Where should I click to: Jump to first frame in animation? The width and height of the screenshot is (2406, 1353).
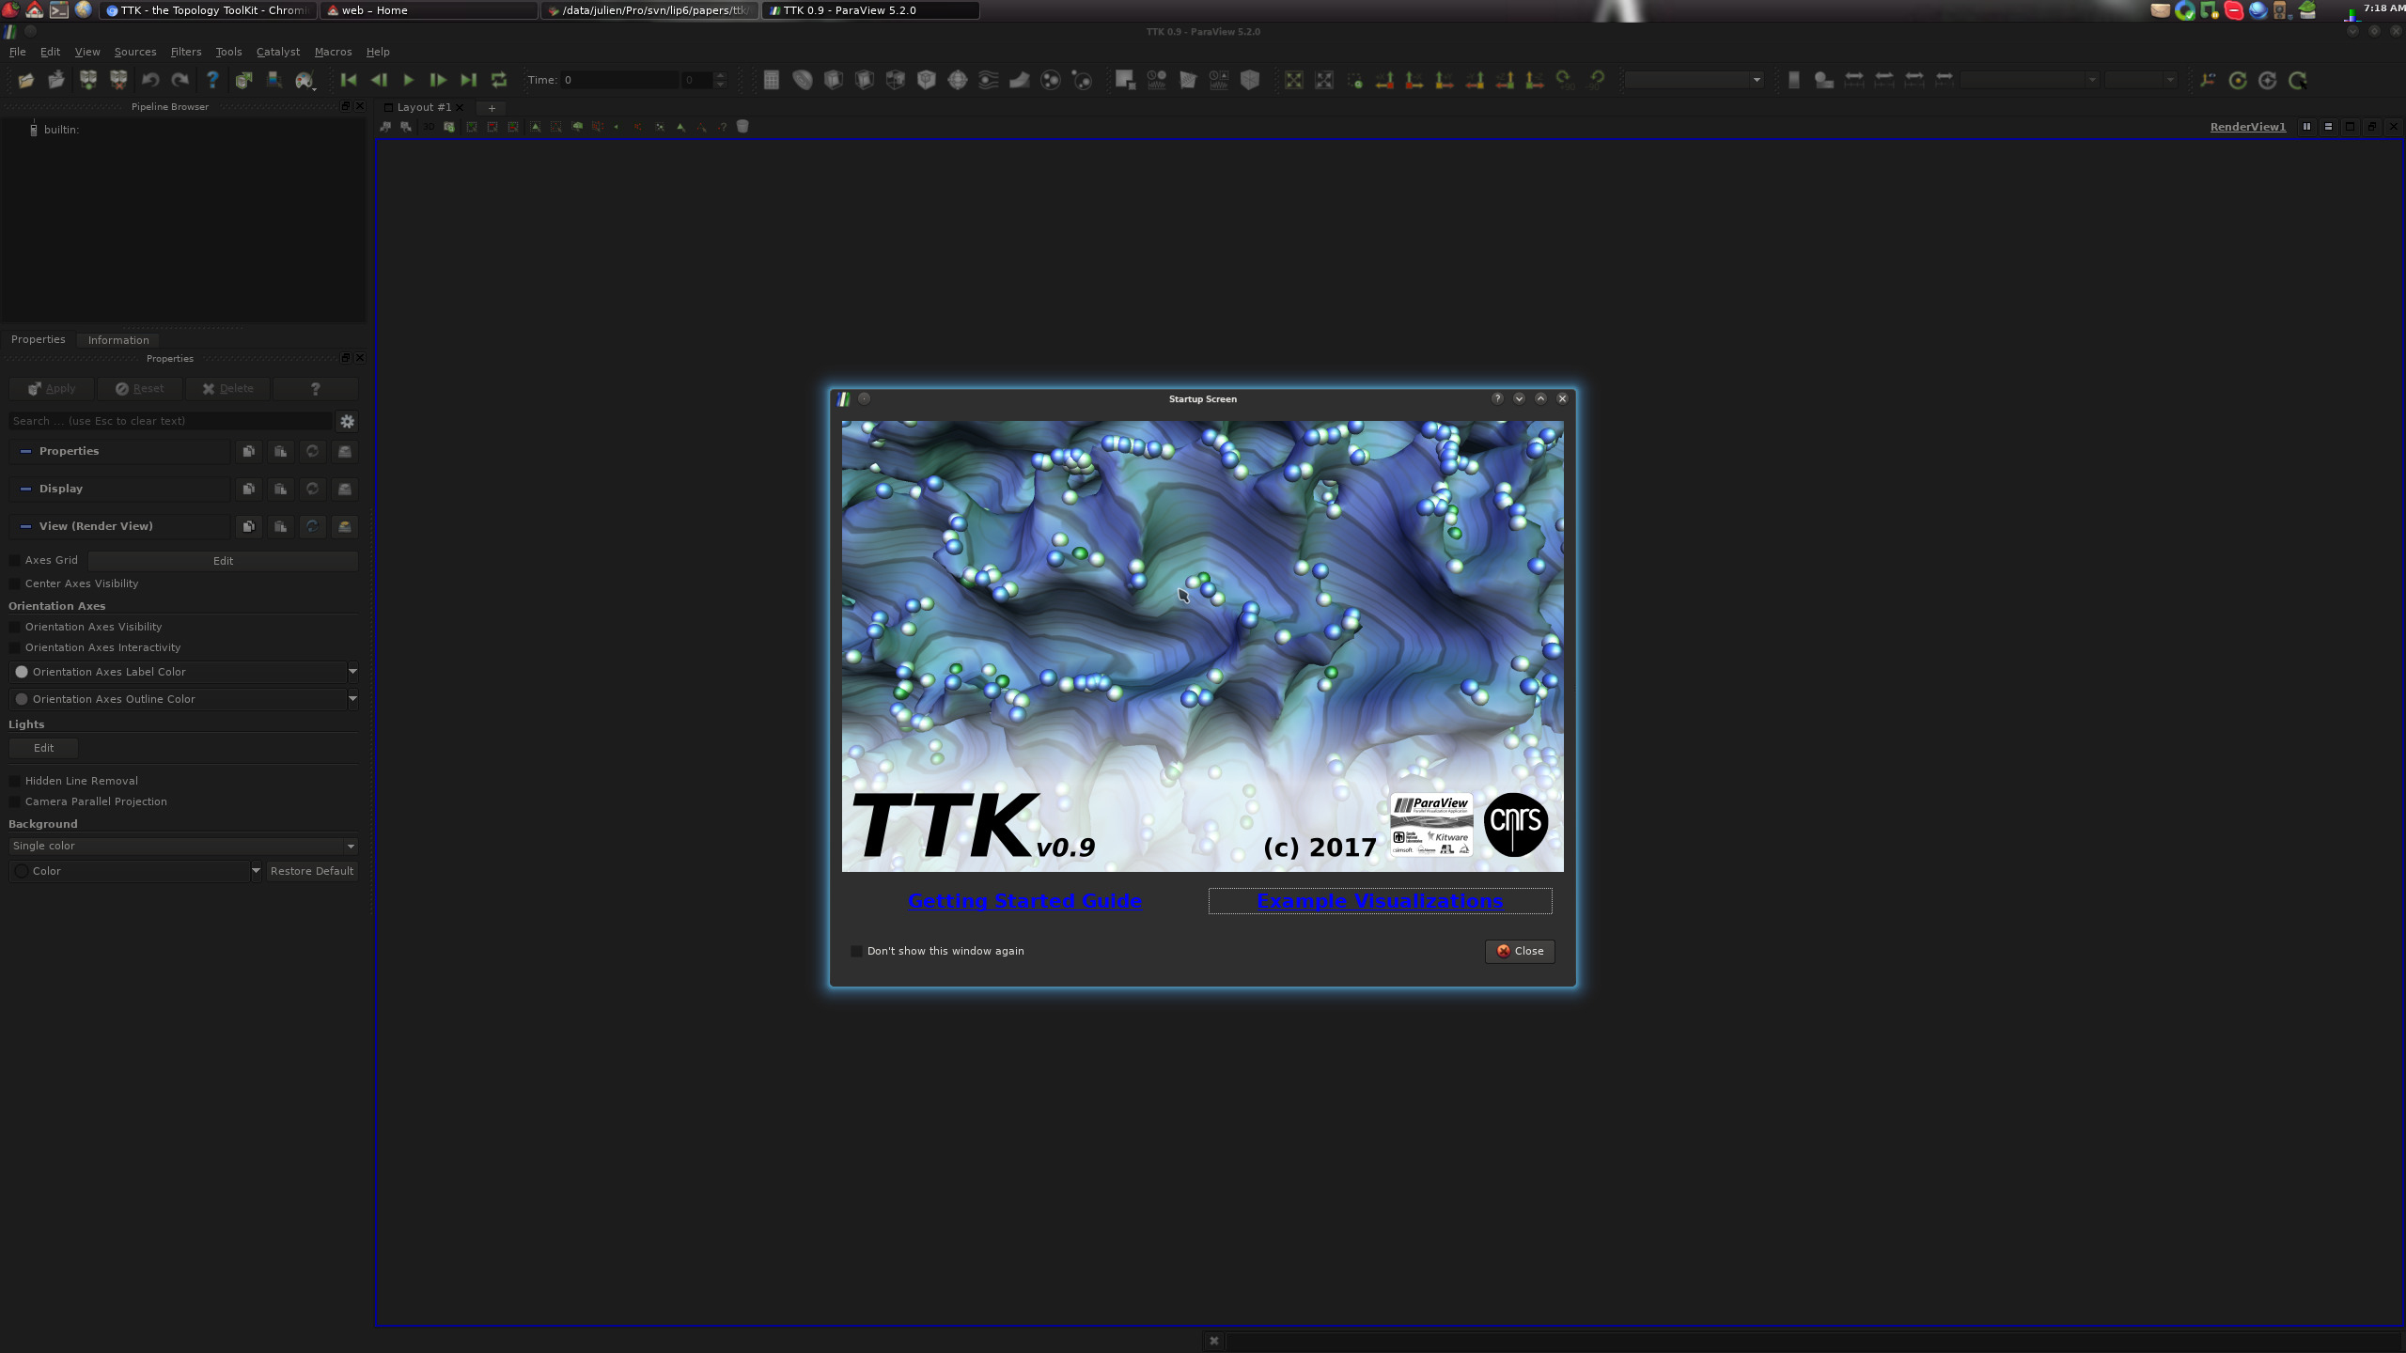click(x=349, y=80)
